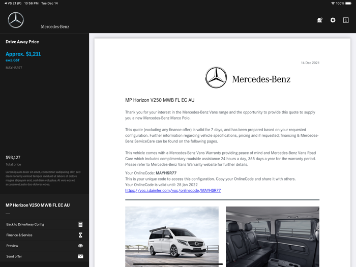Viewport: 356px width, 267px height.
Task: Click the Total price label
Action: coord(13,164)
